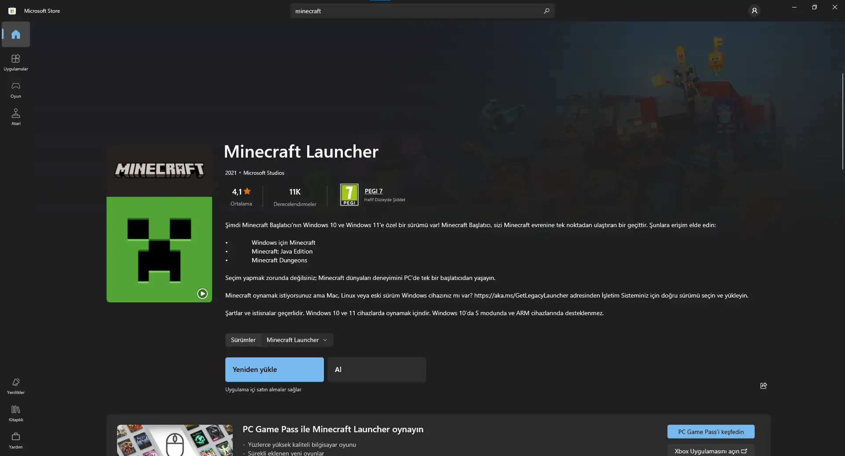Image resolution: width=845 pixels, height=456 pixels.
Task: Click the 'Minecraft: Java Edition' bullet text
Action: pyautogui.click(x=282, y=251)
